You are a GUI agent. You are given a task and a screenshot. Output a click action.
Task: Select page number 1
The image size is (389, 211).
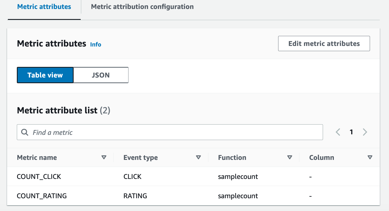coord(351,132)
